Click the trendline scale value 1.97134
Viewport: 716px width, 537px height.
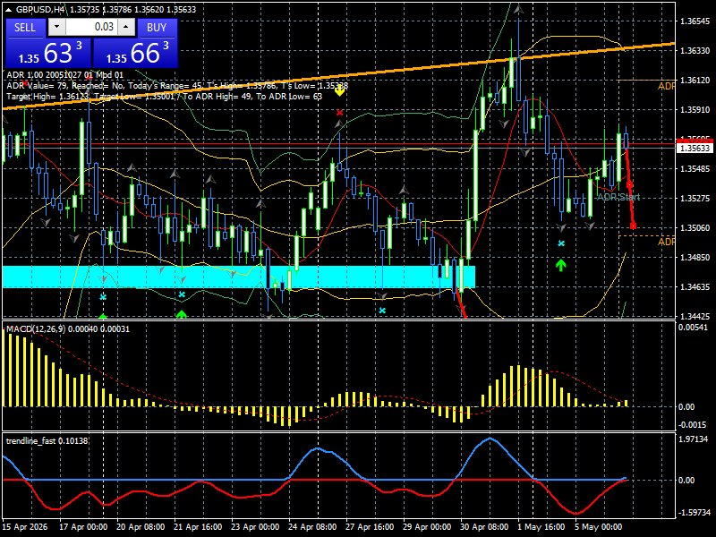click(x=693, y=439)
